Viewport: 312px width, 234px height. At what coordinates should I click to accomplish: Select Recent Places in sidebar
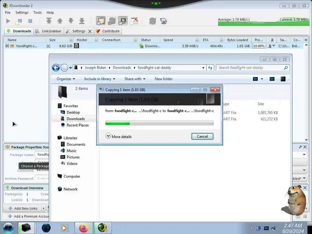tap(78, 125)
